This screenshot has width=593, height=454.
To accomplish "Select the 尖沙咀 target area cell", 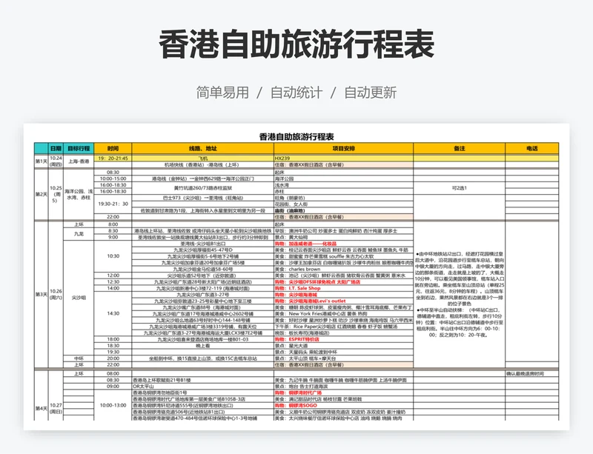I will (x=79, y=297).
